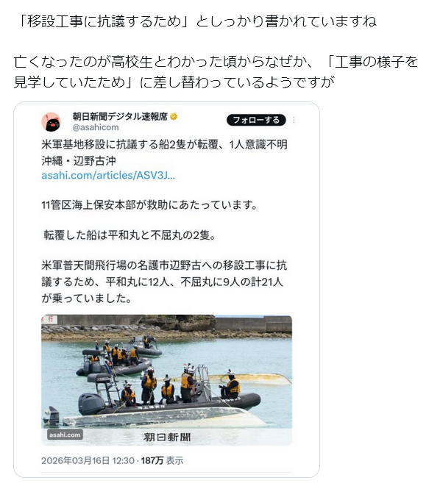Click the 朝日新聞 caption on image
The image size is (440, 489).
click(167, 438)
